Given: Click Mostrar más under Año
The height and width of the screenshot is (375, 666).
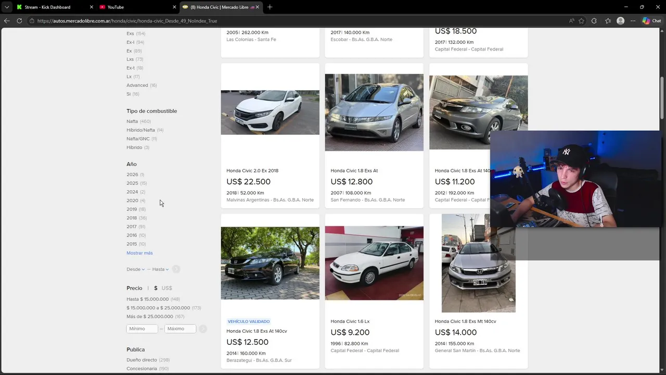Looking at the screenshot, I should 139,253.
